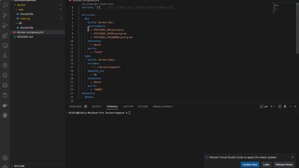Open the Source Control view
The image size is (299, 168).
(5, 15)
